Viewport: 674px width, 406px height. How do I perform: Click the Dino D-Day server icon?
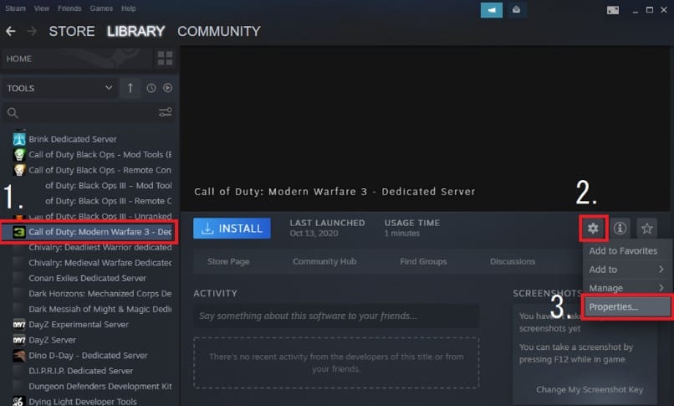pyautogui.click(x=19, y=355)
